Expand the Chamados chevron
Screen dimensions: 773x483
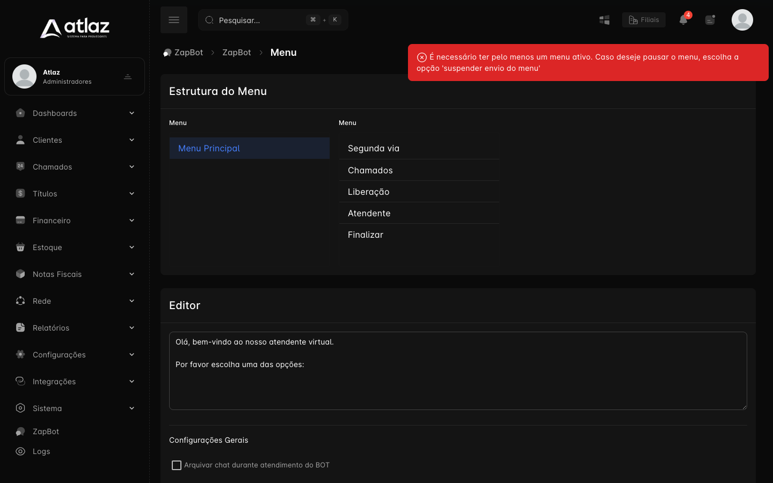click(x=132, y=166)
